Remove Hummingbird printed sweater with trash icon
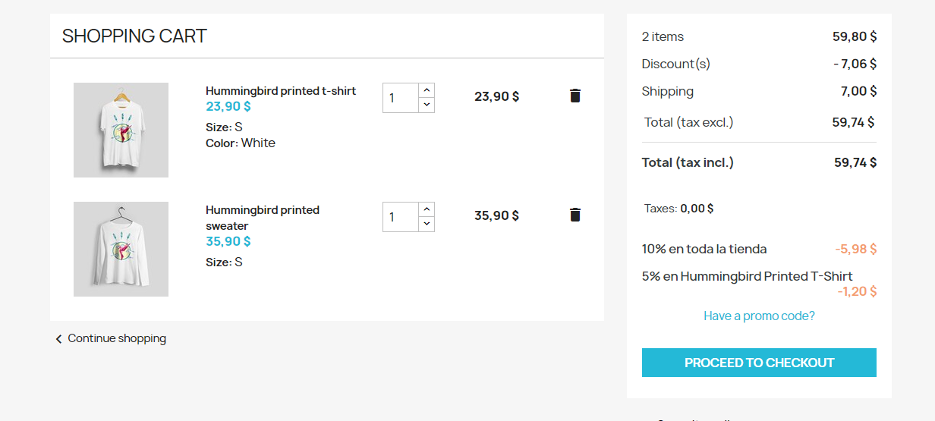 click(575, 215)
